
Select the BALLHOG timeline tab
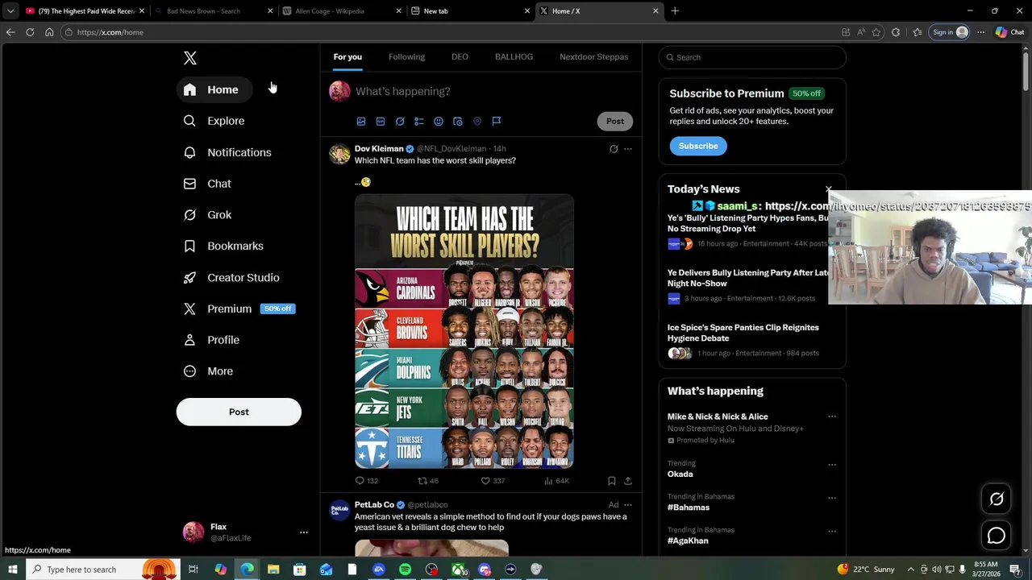click(x=514, y=57)
